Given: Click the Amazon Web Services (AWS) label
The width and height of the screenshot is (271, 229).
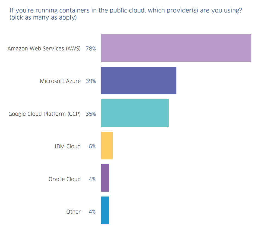Looking at the screenshot, I should 44,49.
